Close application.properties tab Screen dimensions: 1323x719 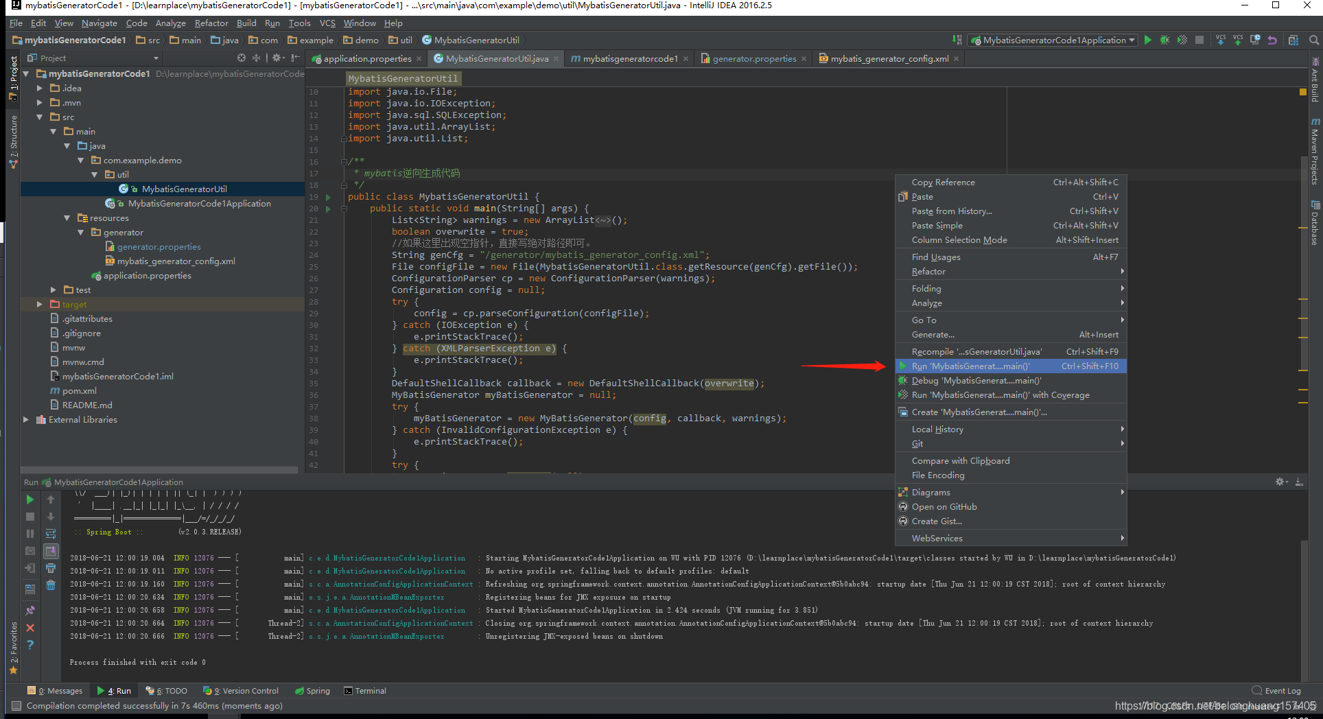(x=419, y=59)
